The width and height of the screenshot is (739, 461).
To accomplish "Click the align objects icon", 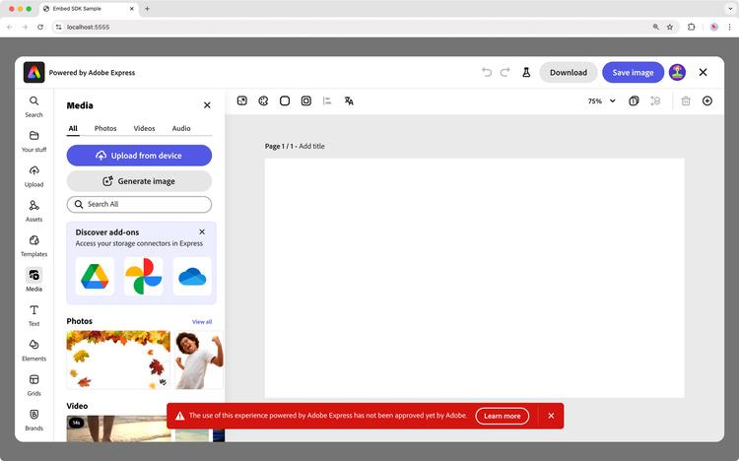I will [x=327, y=100].
